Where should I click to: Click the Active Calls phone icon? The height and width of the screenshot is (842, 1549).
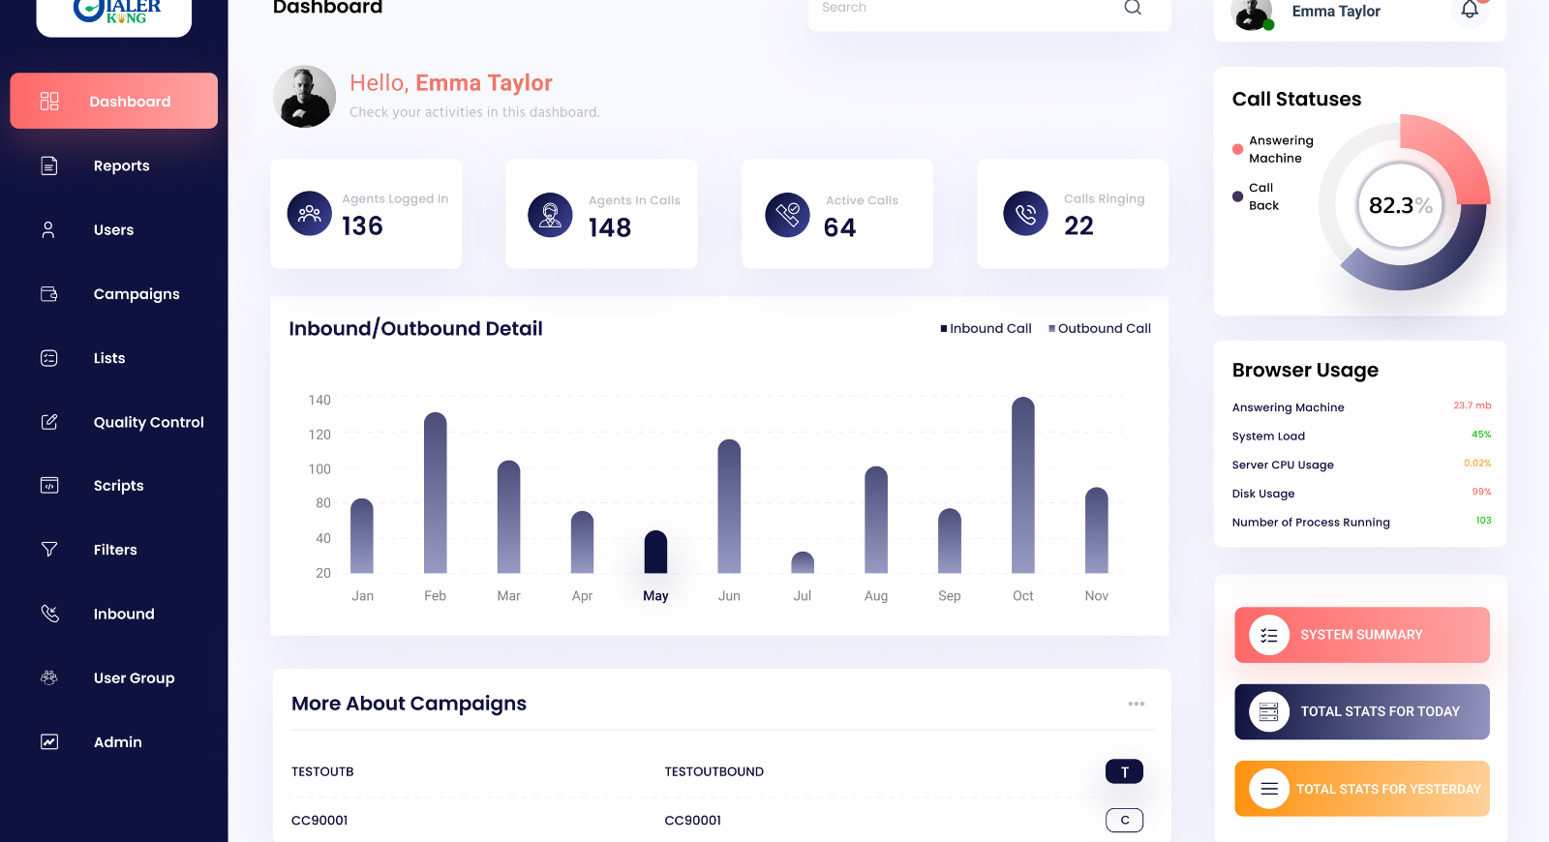[x=787, y=215]
